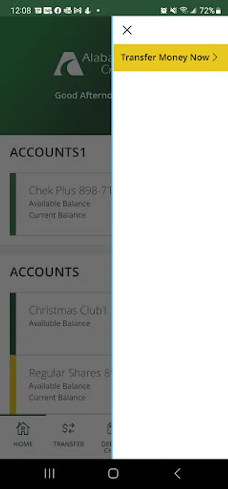Tap the Alabama Credit Union logo

coord(68,64)
